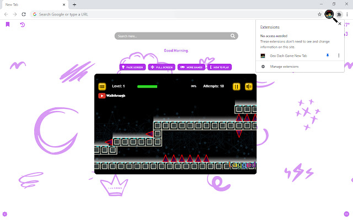Go back to the previous page
Image resolution: width=353 pixels, height=220 pixels.
[x=6, y=14]
